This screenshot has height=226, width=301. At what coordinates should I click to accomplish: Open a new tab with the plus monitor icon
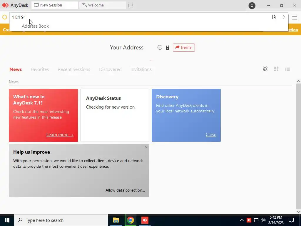pyautogui.click(x=130, y=6)
